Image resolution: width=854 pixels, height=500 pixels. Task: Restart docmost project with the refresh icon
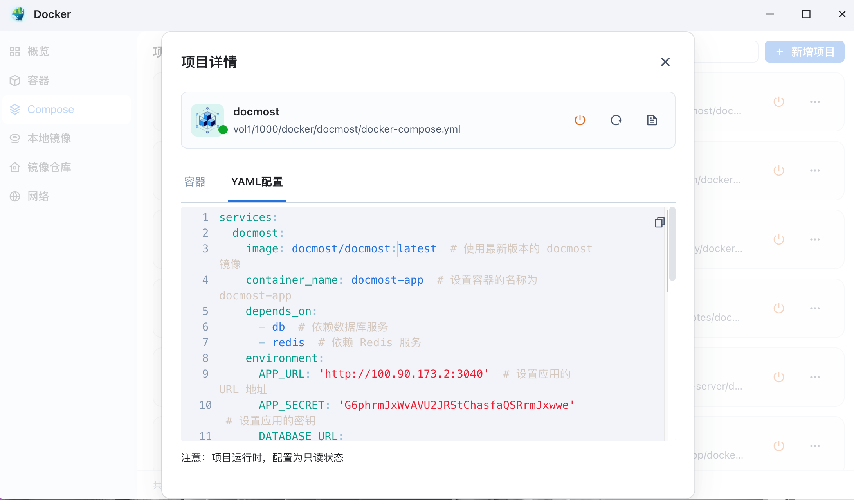[x=616, y=120]
